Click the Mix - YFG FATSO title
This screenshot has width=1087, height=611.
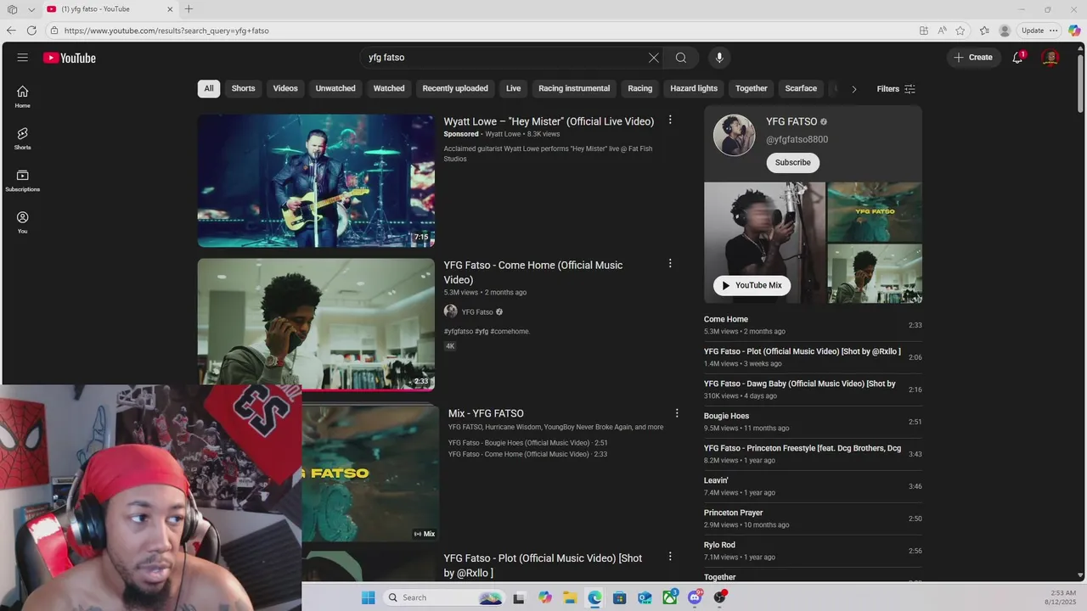(486, 413)
